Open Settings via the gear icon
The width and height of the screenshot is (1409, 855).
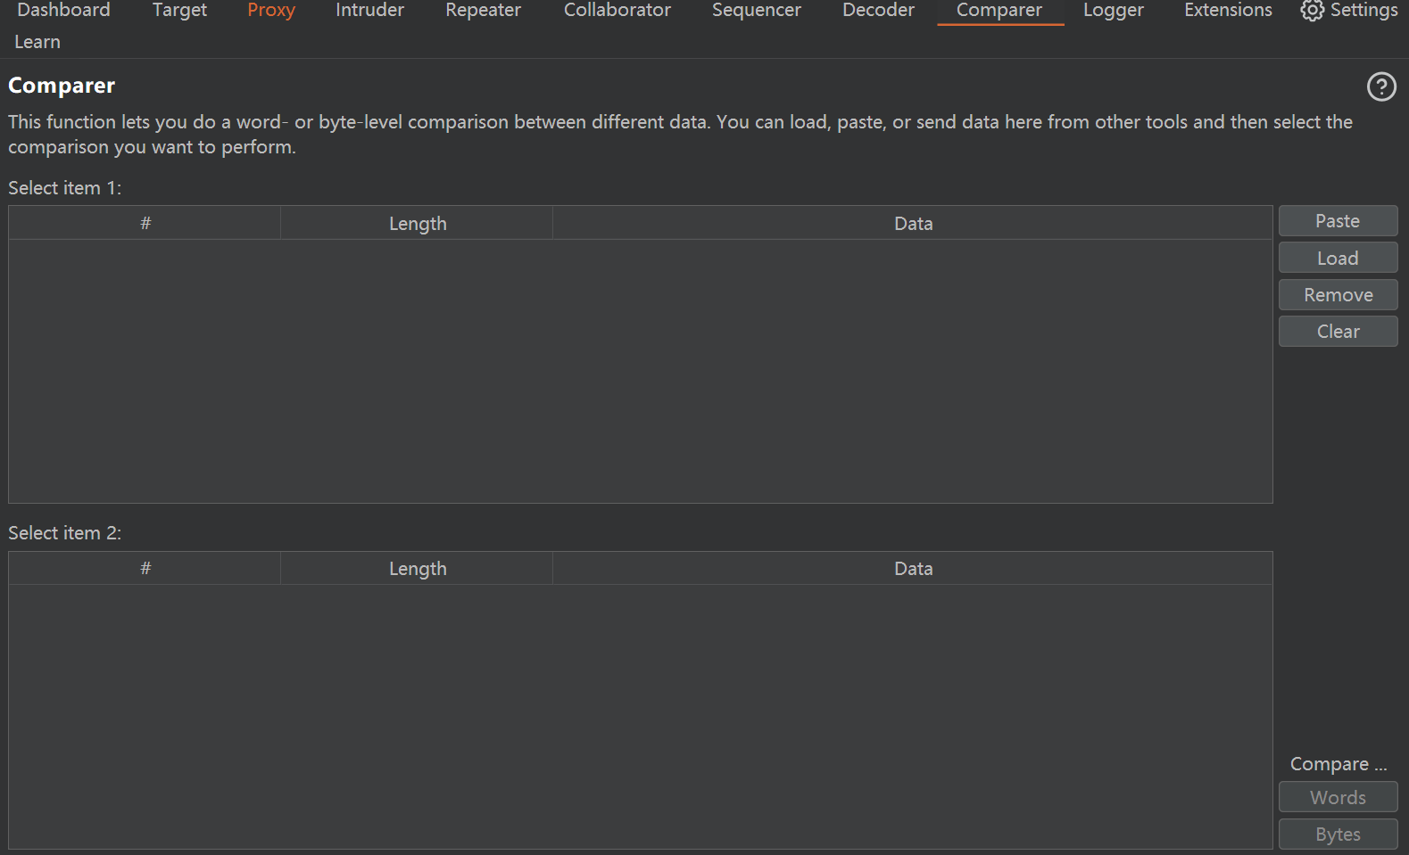pos(1312,11)
